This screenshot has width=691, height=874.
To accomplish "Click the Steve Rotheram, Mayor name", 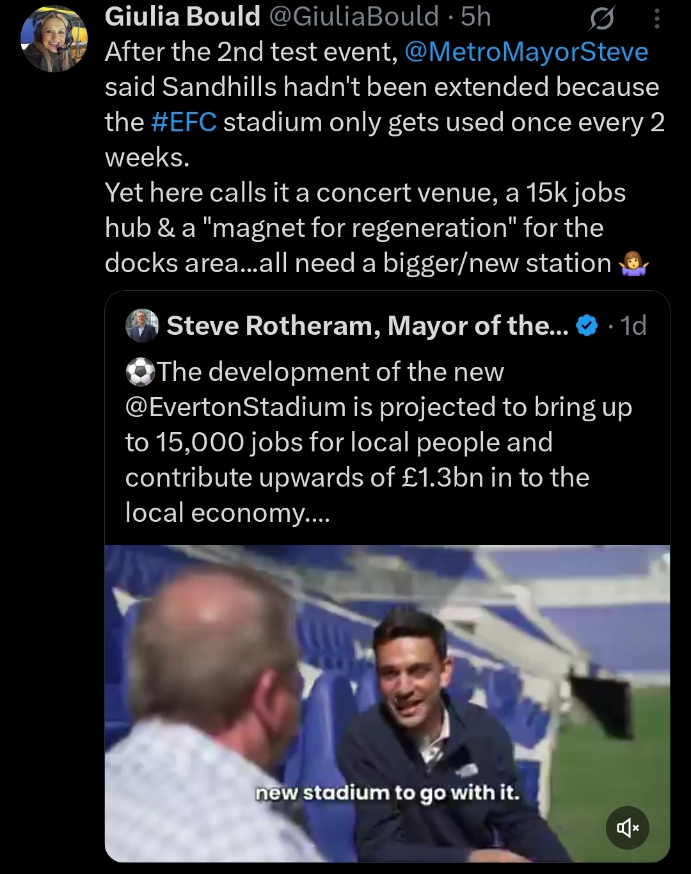I will 367,326.
